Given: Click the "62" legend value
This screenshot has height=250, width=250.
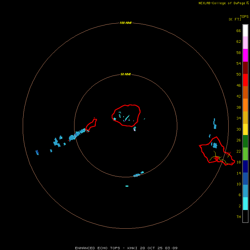Looking at the screenshot, I should pyautogui.click(x=239, y=41).
